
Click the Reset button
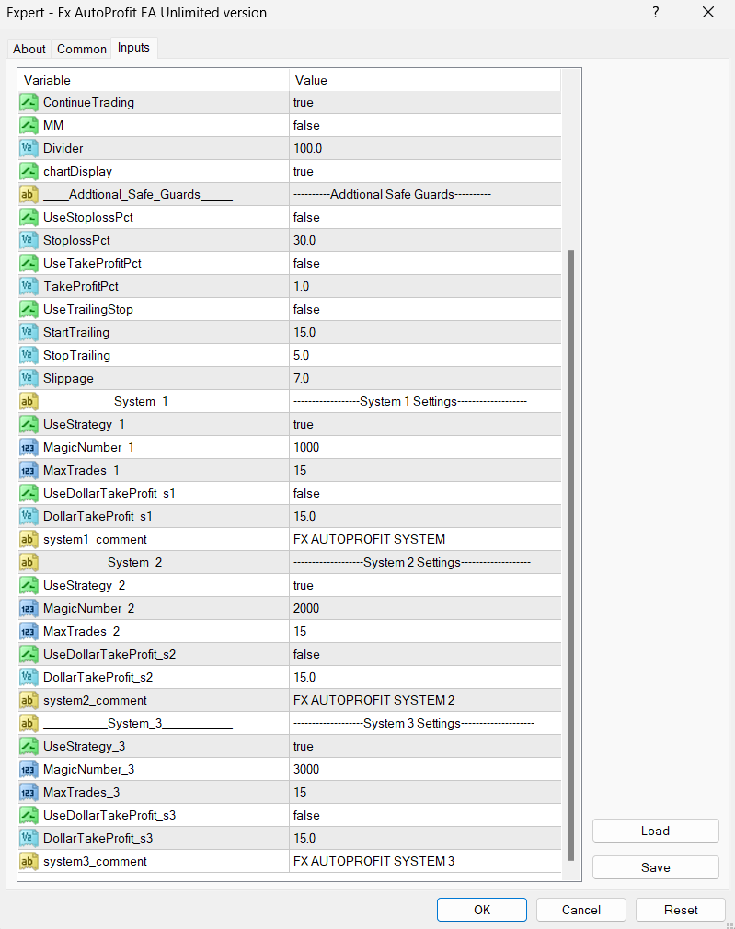(680, 910)
